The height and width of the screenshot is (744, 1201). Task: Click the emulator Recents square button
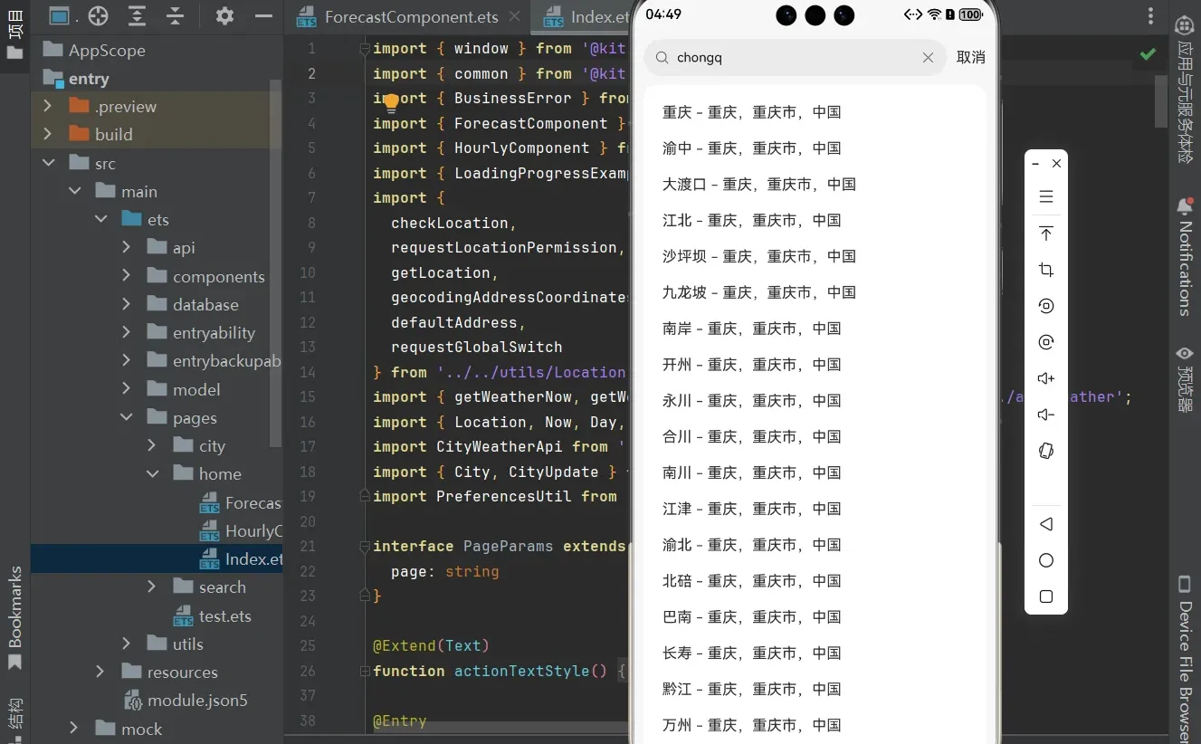click(1046, 596)
